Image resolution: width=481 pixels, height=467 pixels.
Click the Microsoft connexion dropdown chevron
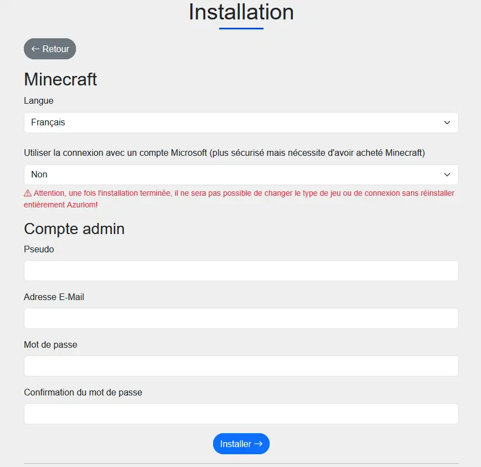pyautogui.click(x=447, y=175)
